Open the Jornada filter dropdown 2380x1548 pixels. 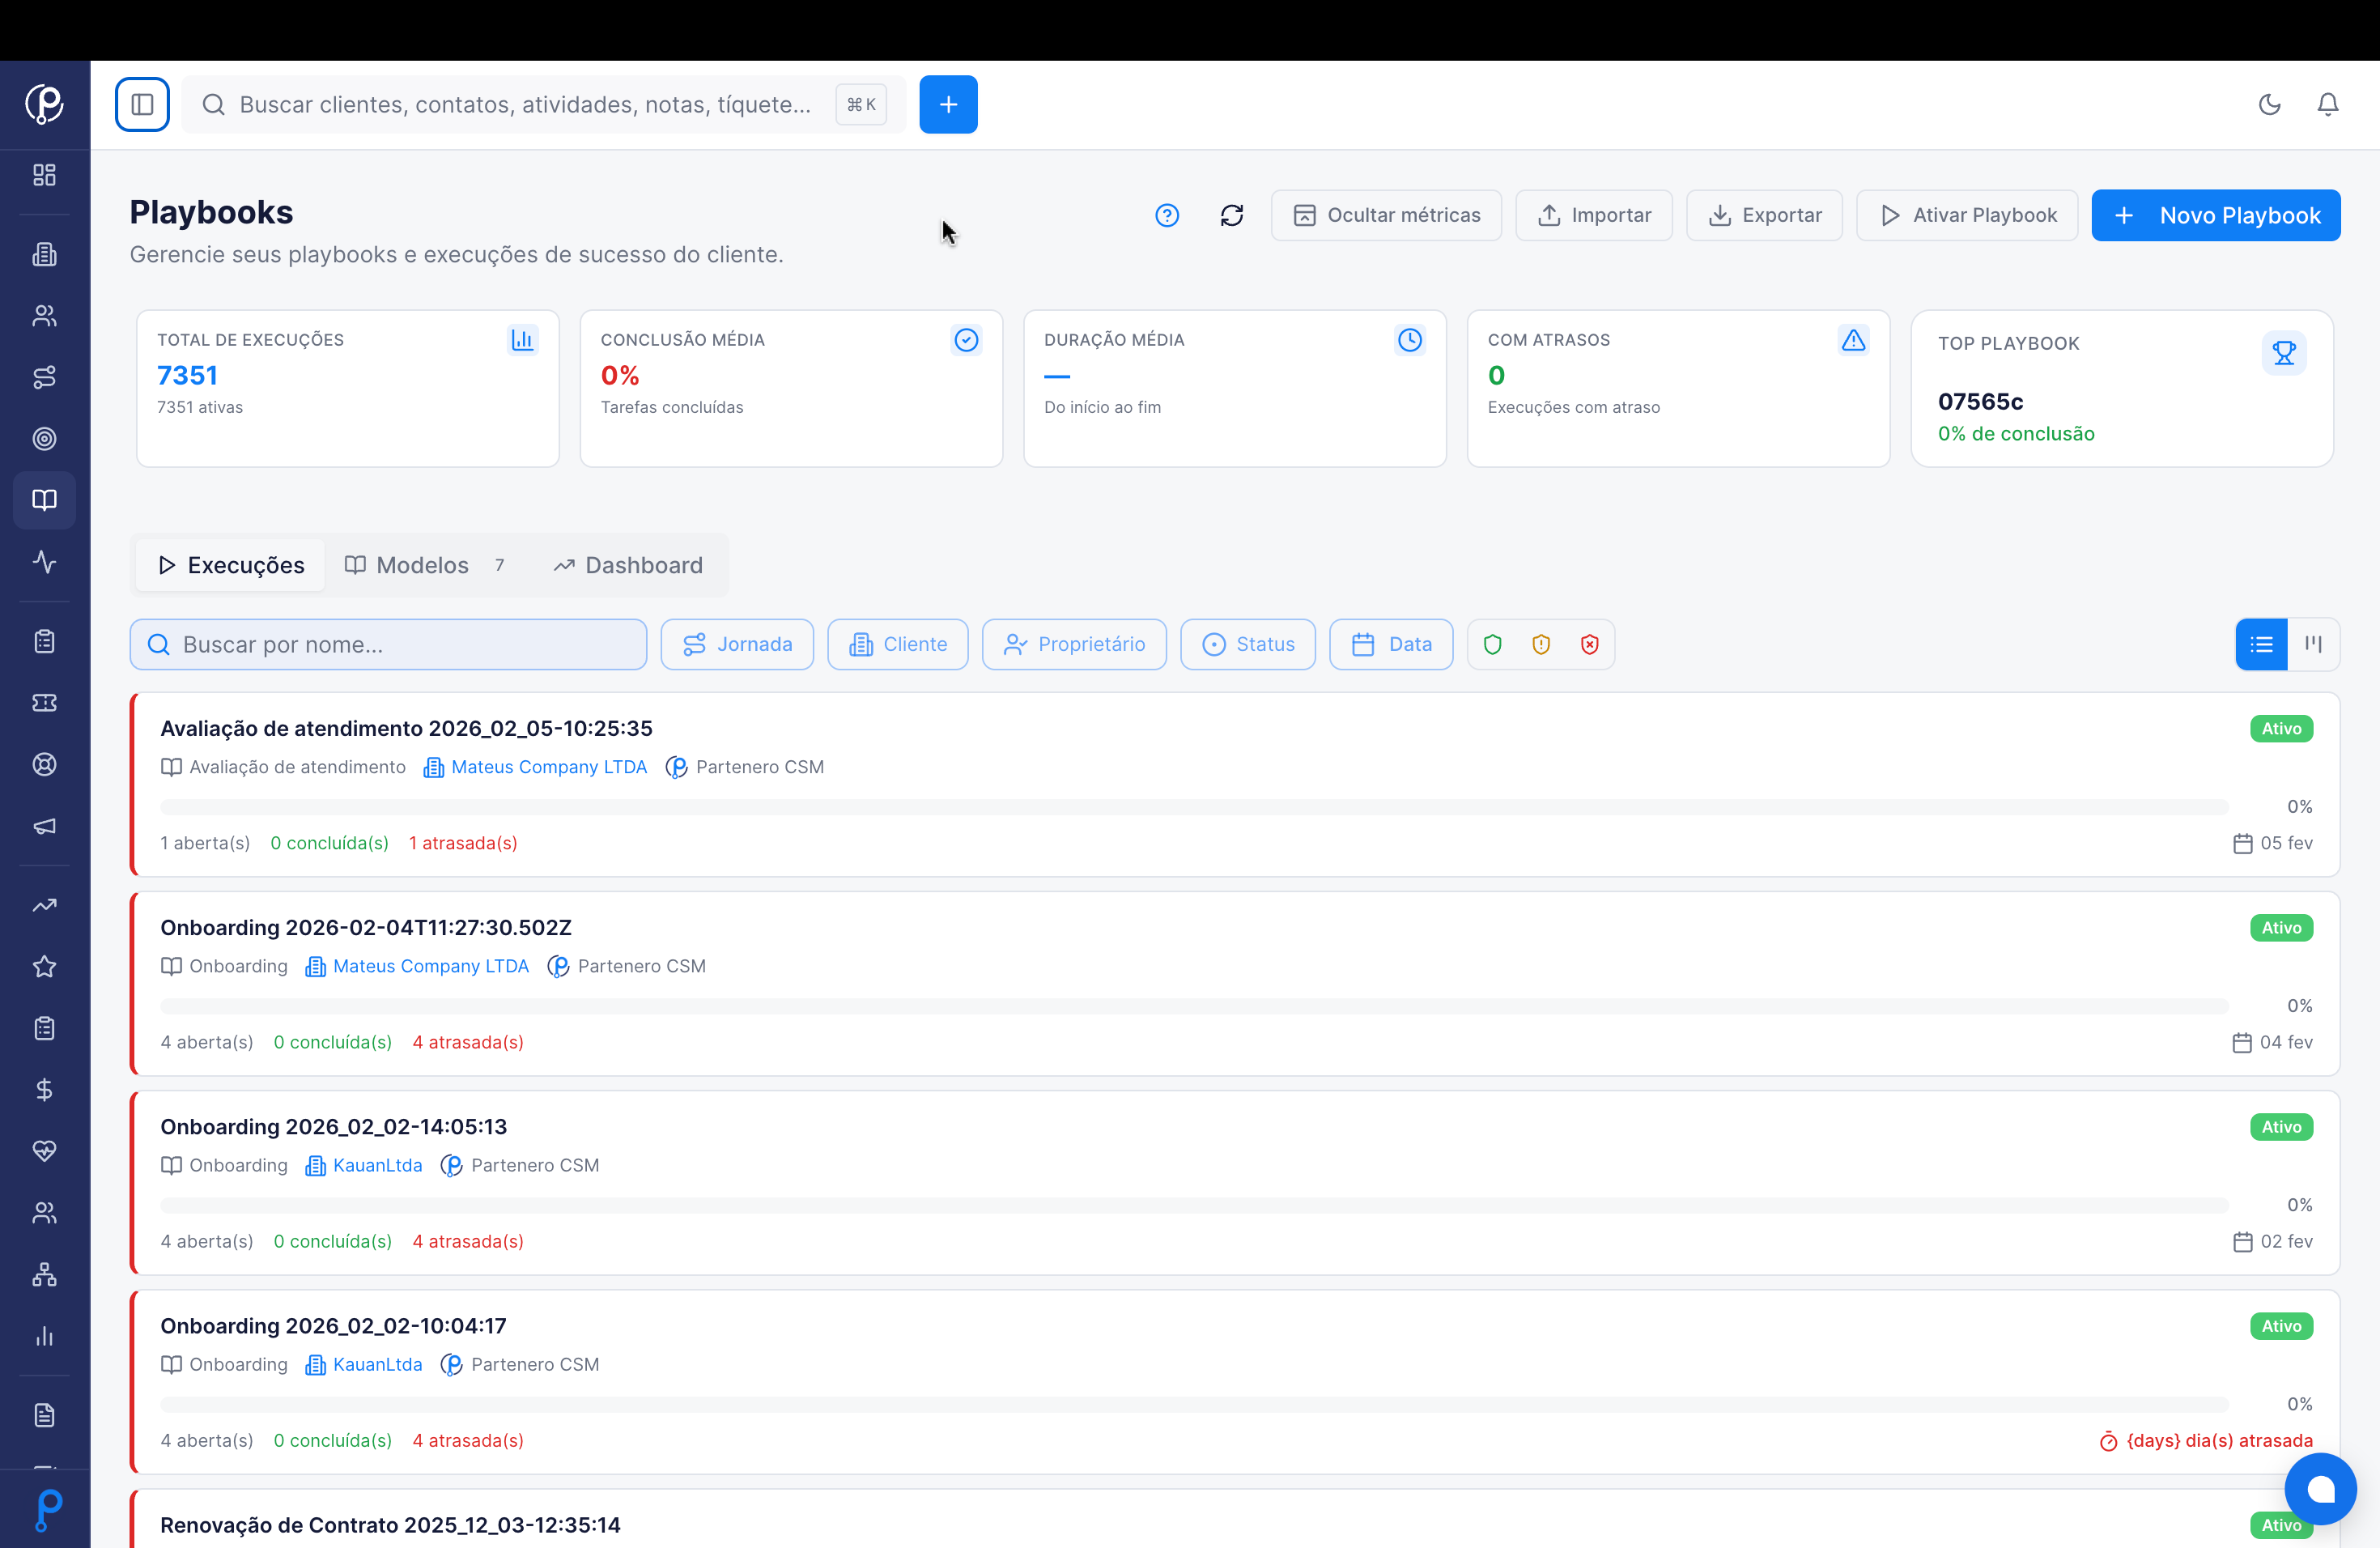pyautogui.click(x=737, y=644)
